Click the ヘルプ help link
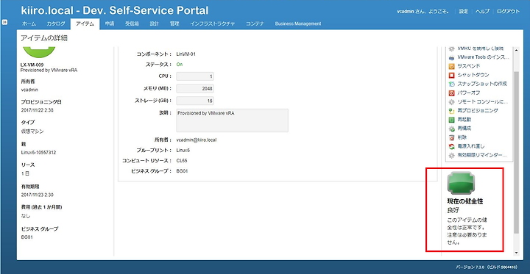The width and height of the screenshot is (530, 274). click(482, 12)
